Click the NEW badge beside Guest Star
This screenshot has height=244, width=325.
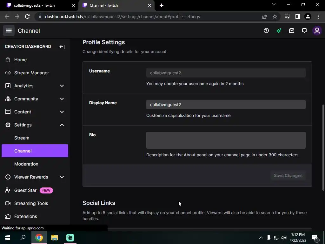(x=46, y=190)
